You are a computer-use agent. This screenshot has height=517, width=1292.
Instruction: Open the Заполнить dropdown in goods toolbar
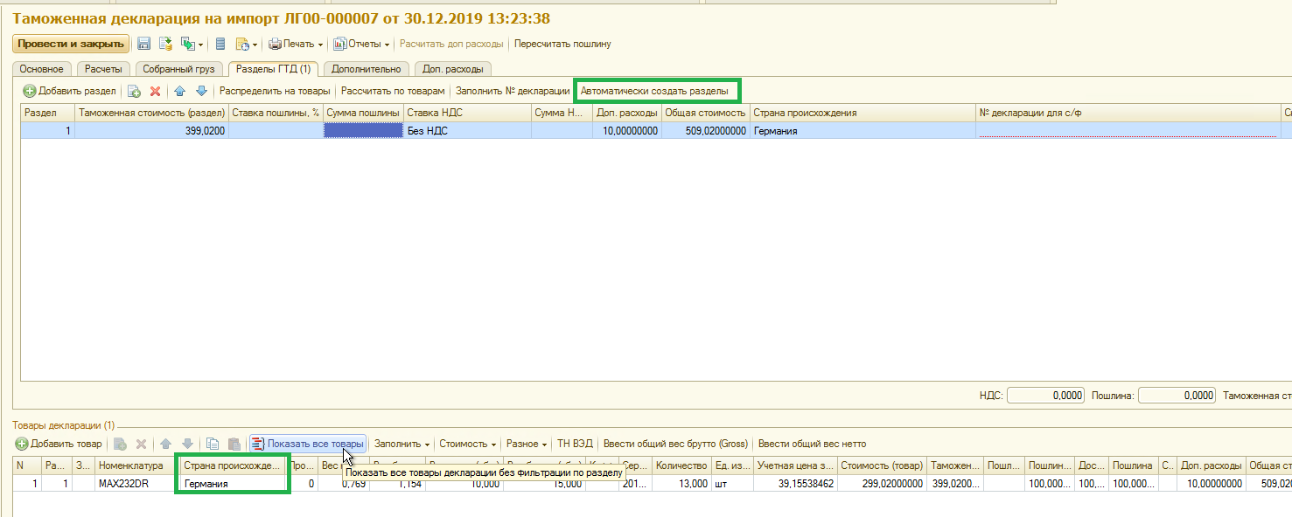coord(402,444)
